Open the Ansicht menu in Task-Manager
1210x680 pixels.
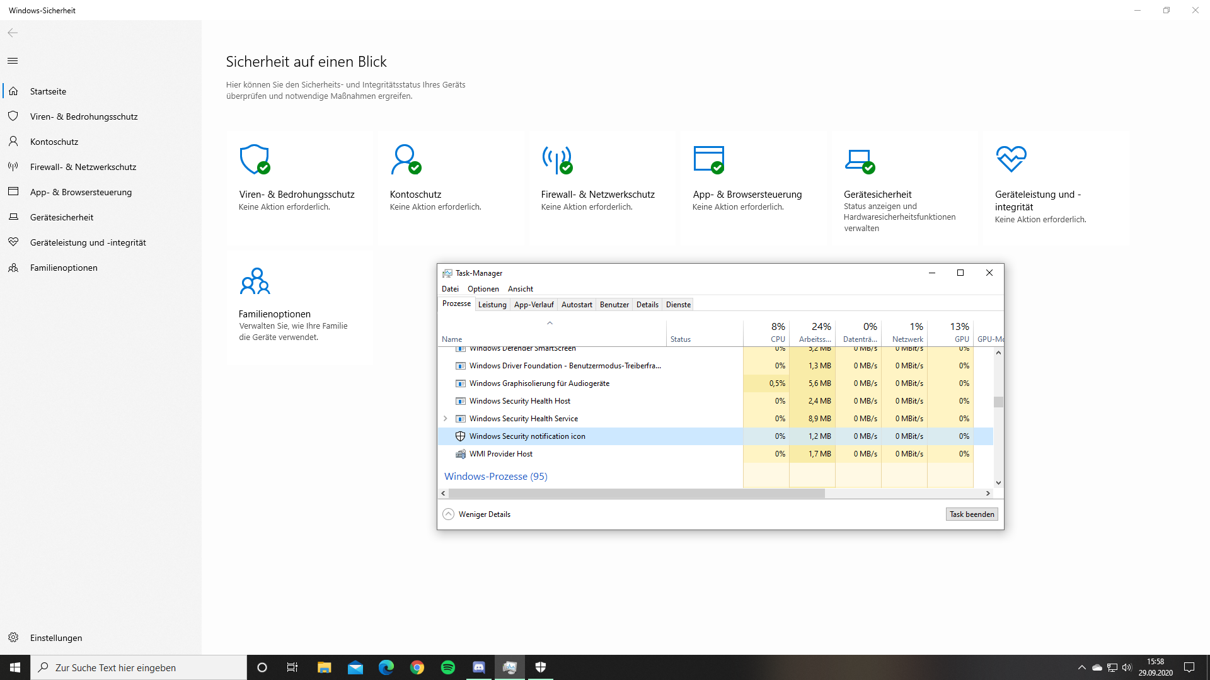pyautogui.click(x=521, y=289)
